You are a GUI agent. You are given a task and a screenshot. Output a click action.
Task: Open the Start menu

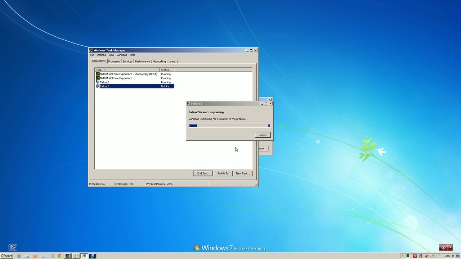(6, 256)
